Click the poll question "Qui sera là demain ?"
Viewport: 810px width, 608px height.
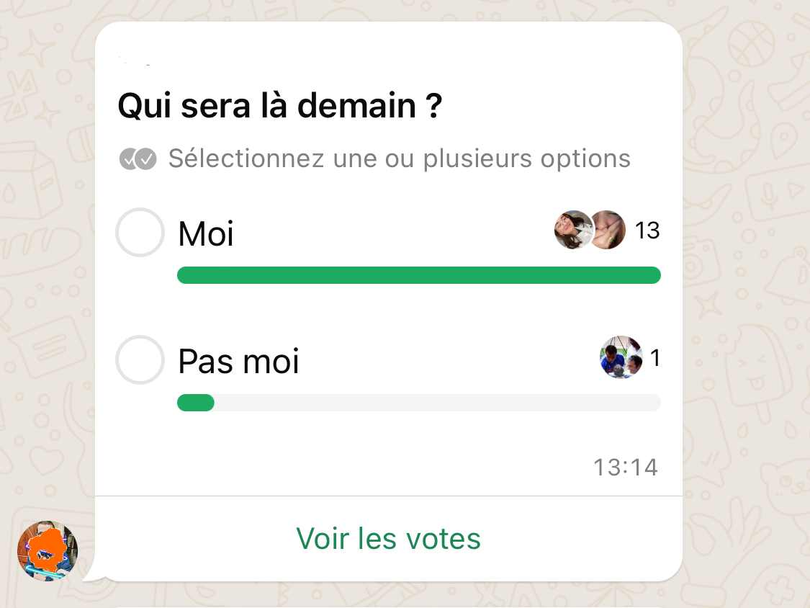coord(280,105)
